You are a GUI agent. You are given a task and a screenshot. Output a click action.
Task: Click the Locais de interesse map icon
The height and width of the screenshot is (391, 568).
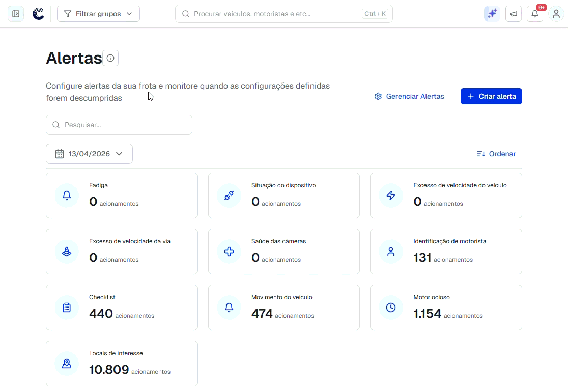(67, 364)
